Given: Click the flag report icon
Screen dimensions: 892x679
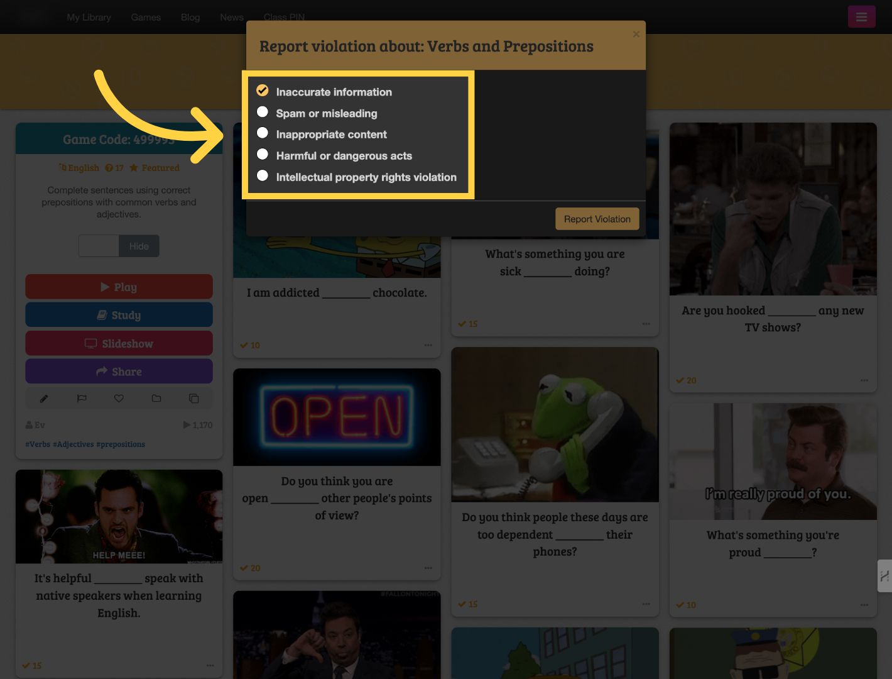Looking at the screenshot, I should 82,399.
